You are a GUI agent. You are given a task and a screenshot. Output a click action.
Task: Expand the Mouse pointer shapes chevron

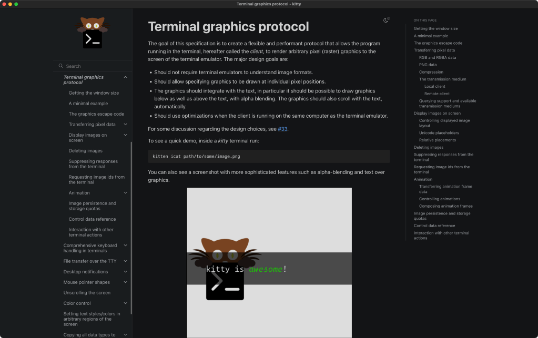pyautogui.click(x=125, y=282)
